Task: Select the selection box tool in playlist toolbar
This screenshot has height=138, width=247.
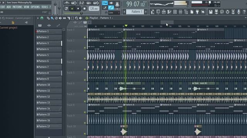Action: pos(73,18)
